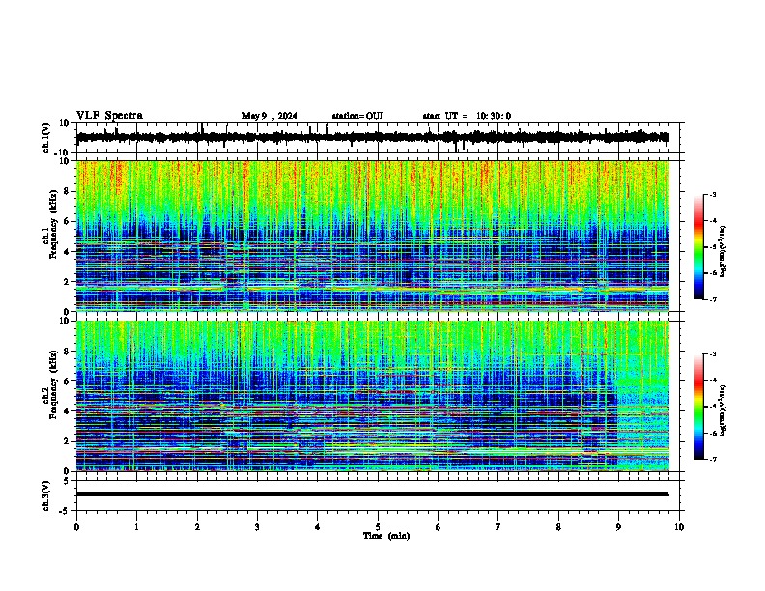Click the time axis tick label 7
Screen dimensions: 765x591
(498, 527)
